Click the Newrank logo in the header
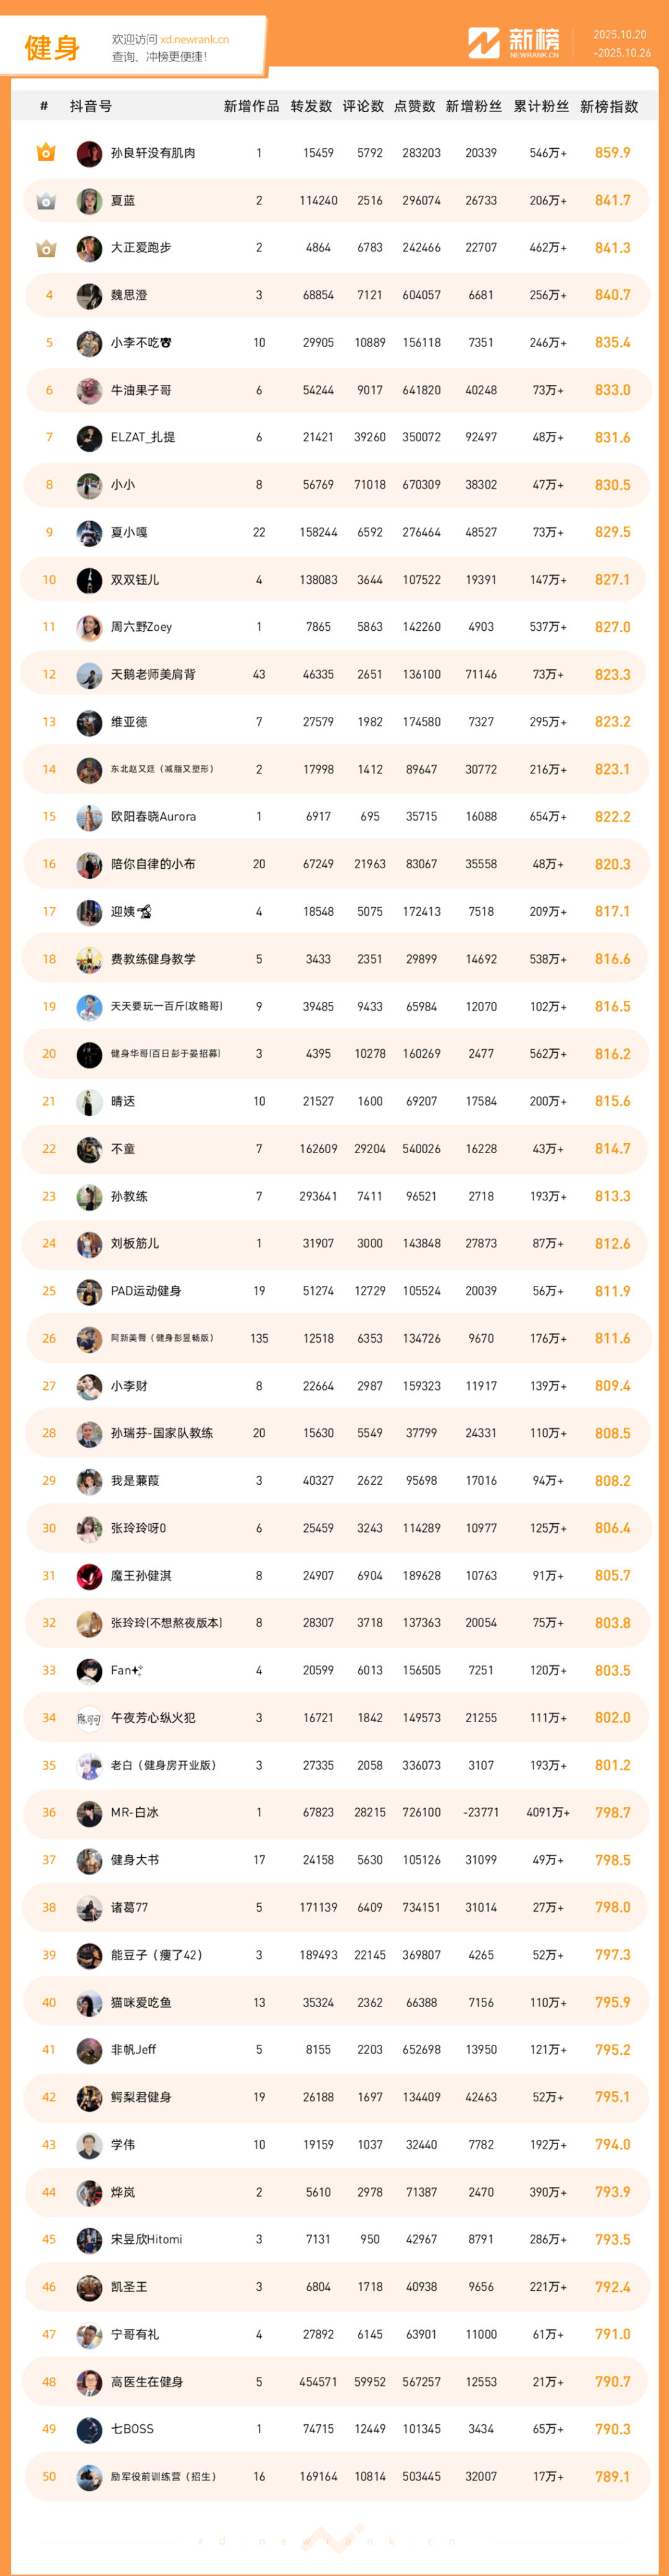669x2576 pixels. point(514,43)
